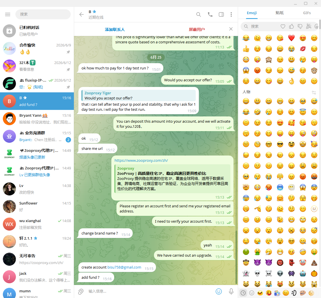Open the Lv chat
The image size is (321, 298).
click(x=37, y=189)
